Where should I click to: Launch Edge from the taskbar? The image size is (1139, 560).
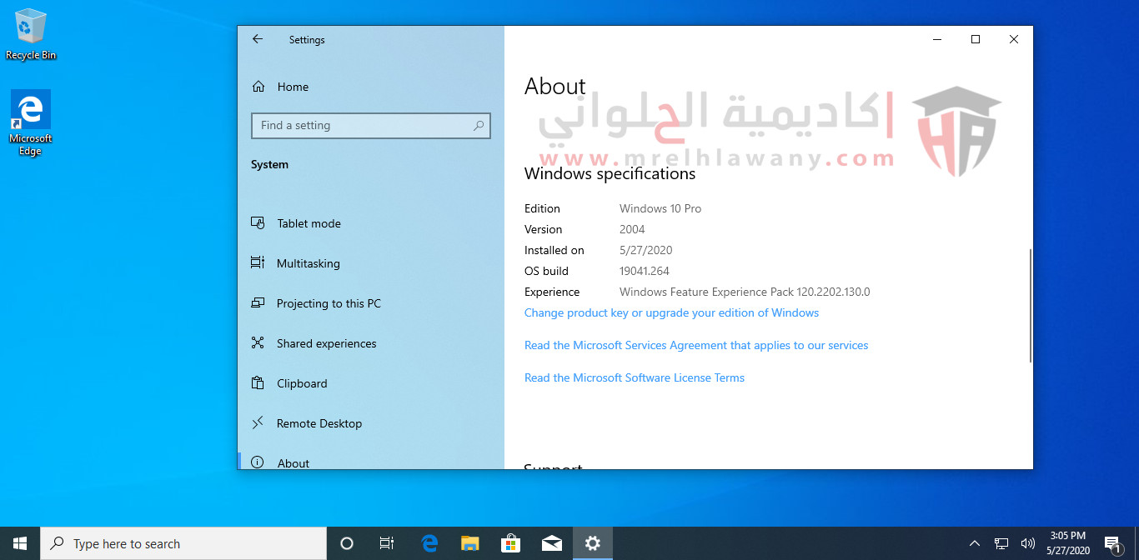click(429, 543)
